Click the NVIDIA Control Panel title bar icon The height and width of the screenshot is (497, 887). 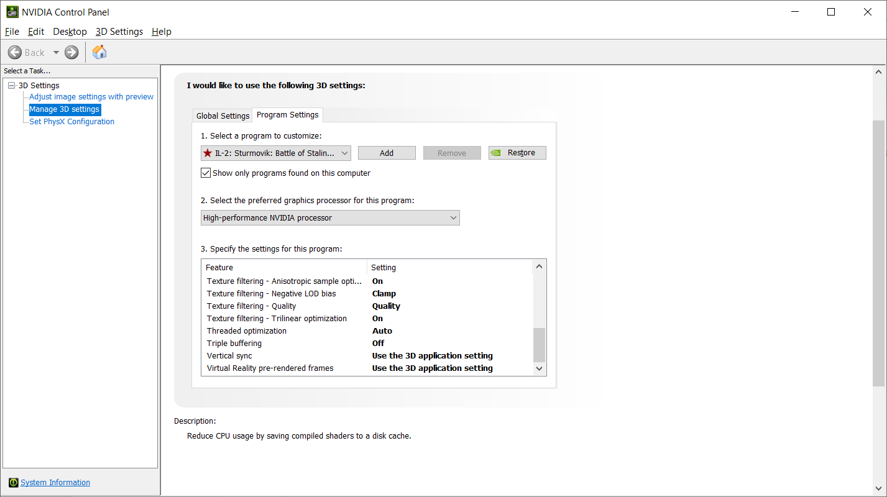pyautogui.click(x=12, y=12)
